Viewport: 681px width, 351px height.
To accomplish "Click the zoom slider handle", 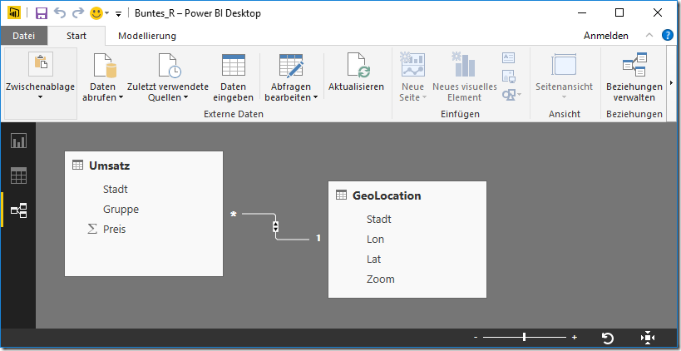I will (x=525, y=337).
